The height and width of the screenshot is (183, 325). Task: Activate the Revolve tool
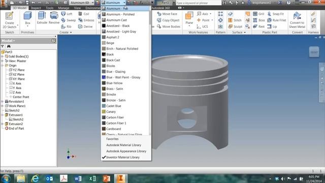point(54,18)
